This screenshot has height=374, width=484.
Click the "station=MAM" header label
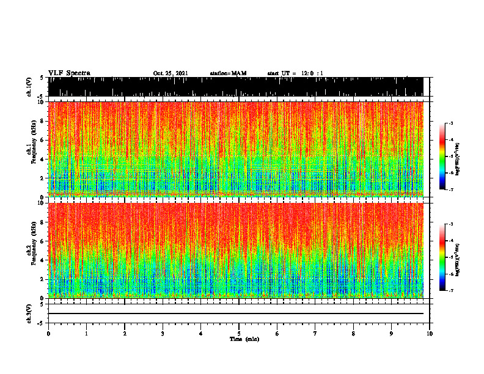click(x=228, y=73)
